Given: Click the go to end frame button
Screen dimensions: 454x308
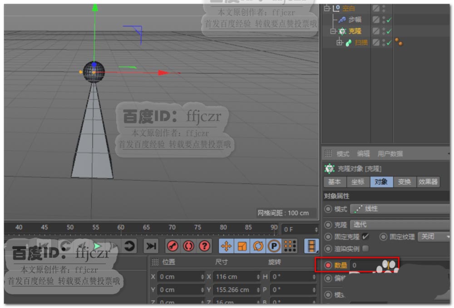Looking at the screenshot, I should [151, 246].
